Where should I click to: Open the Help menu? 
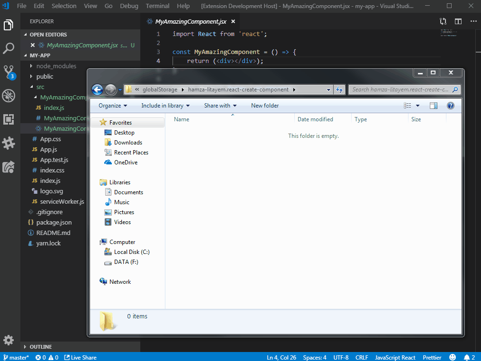click(183, 6)
